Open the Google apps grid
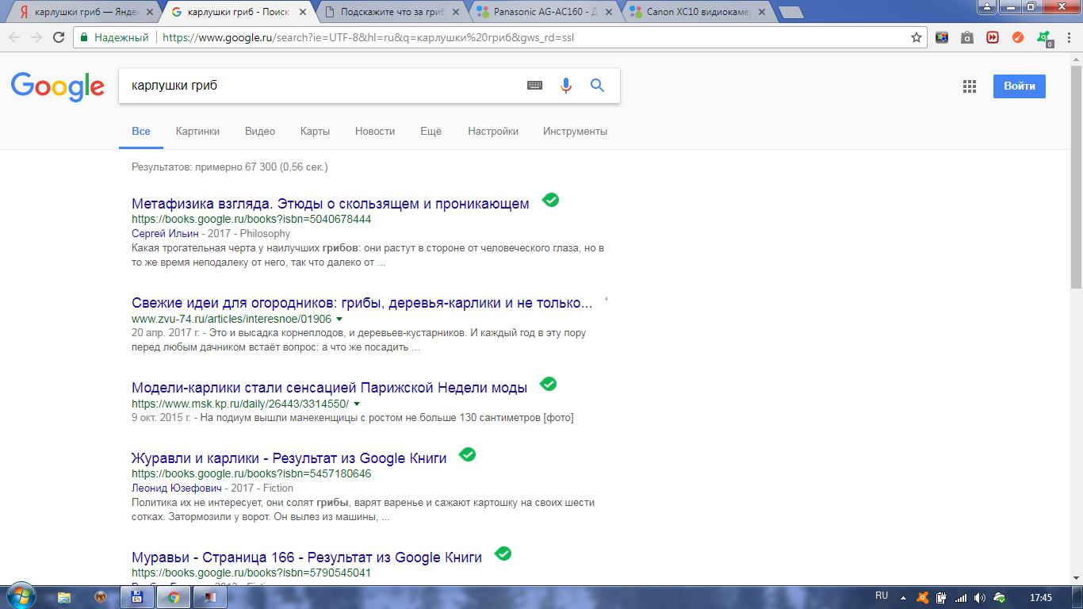This screenshot has width=1083, height=609. [969, 86]
